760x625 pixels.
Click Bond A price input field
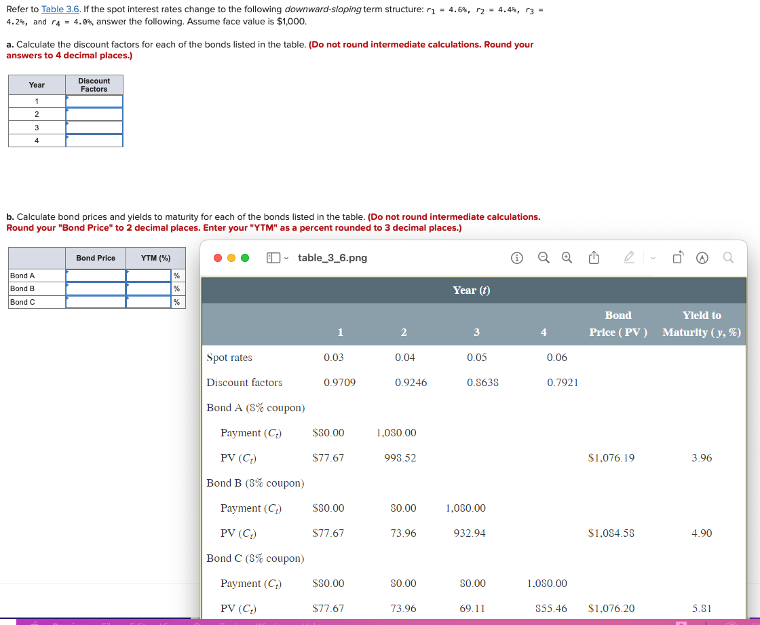pyautogui.click(x=96, y=275)
